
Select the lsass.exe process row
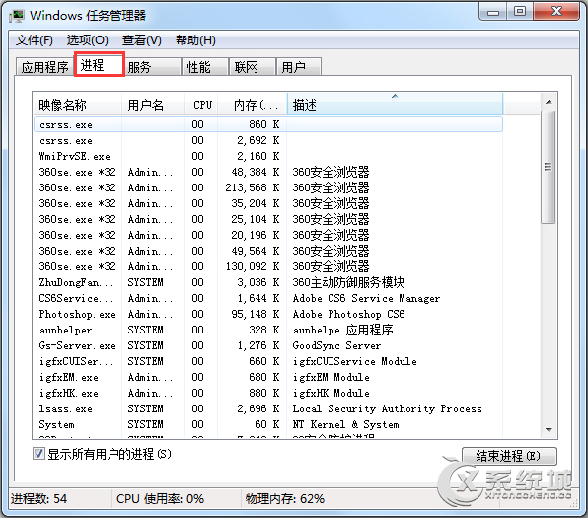(x=268, y=408)
